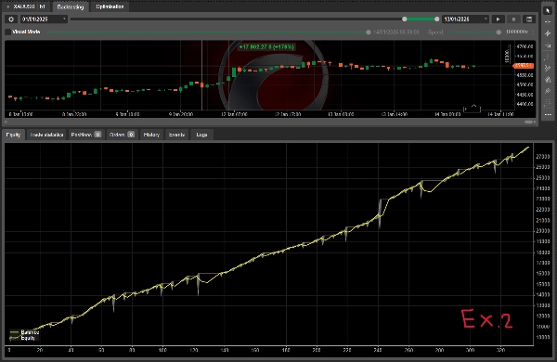The image size is (557, 362).
Task: Open the Equity tab
Action: coord(14,135)
